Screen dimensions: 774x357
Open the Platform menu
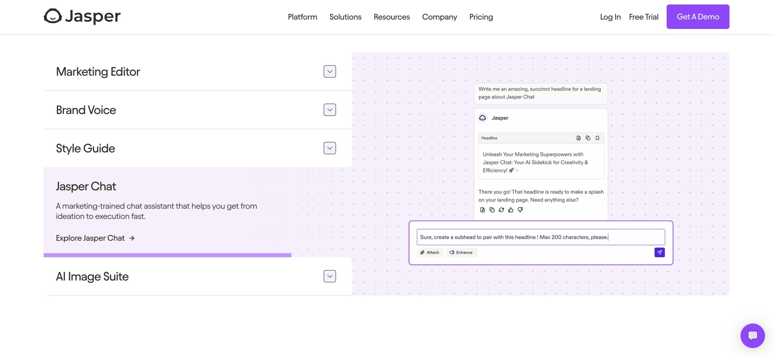[x=302, y=17]
